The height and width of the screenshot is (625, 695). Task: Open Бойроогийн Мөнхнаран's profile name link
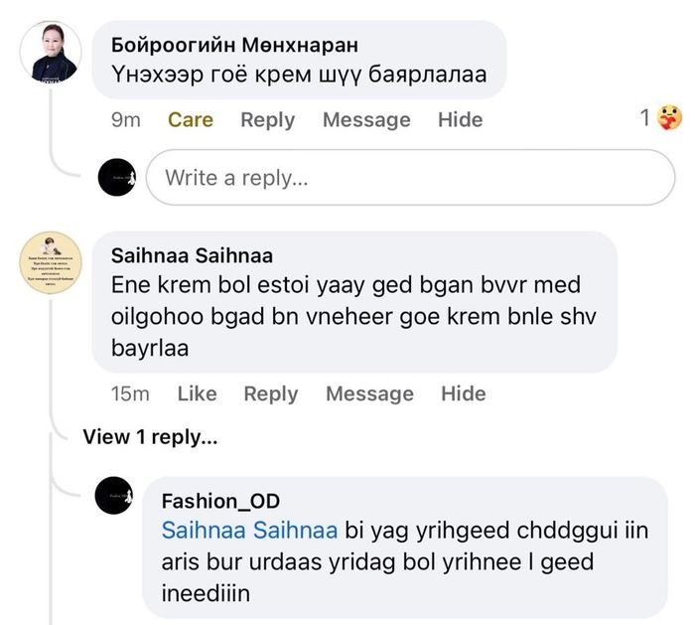coord(234,45)
